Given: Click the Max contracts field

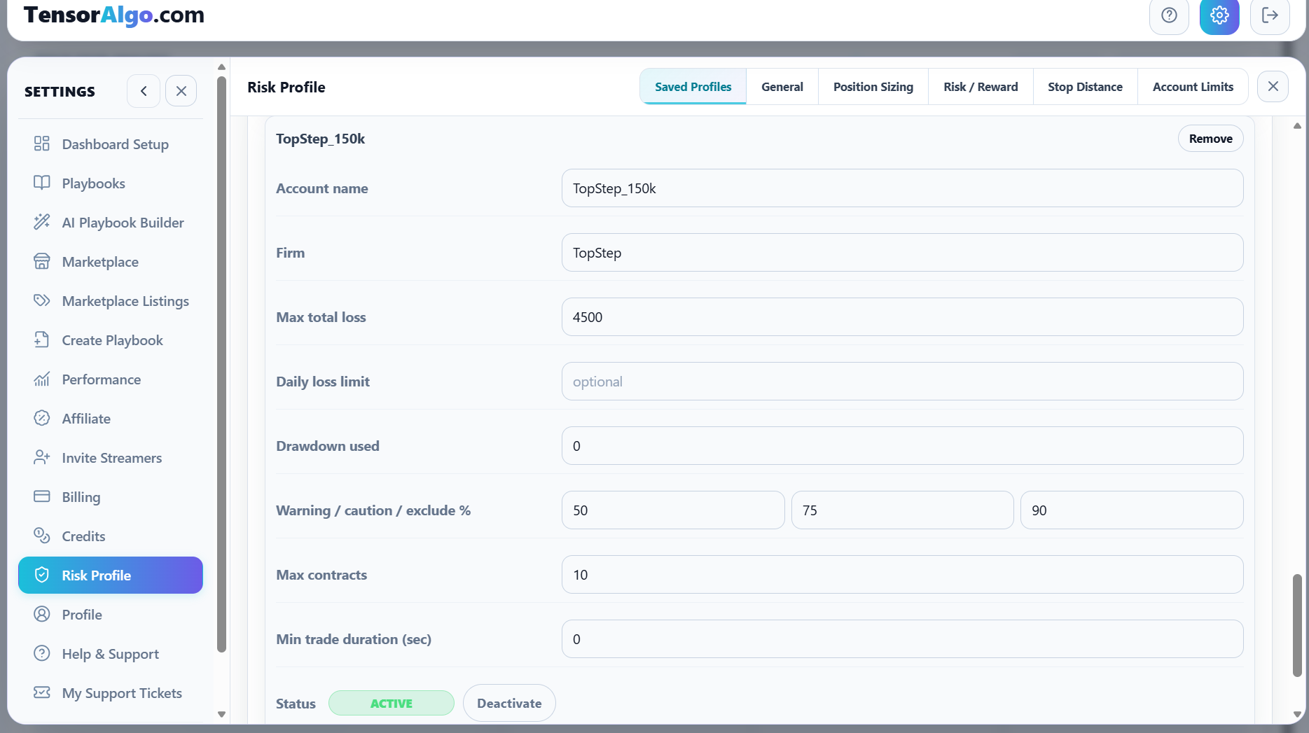Looking at the screenshot, I should (x=902, y=575).
